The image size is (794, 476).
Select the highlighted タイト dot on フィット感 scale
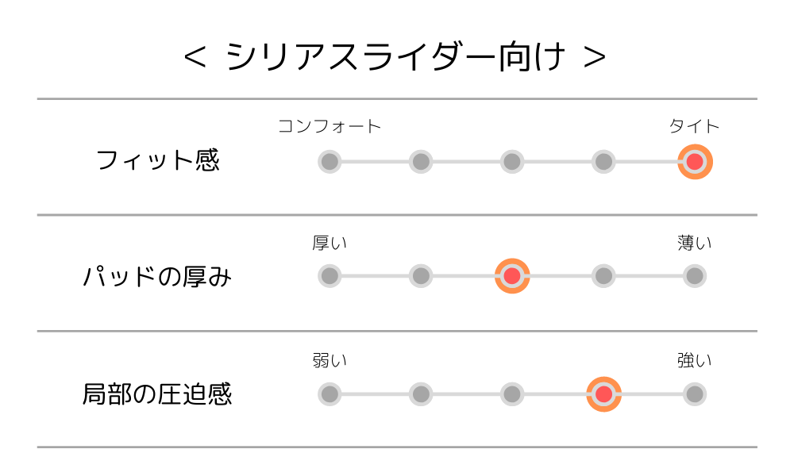coord(695,162)
